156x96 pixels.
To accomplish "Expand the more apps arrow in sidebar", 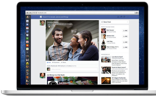I will (27, 52).
